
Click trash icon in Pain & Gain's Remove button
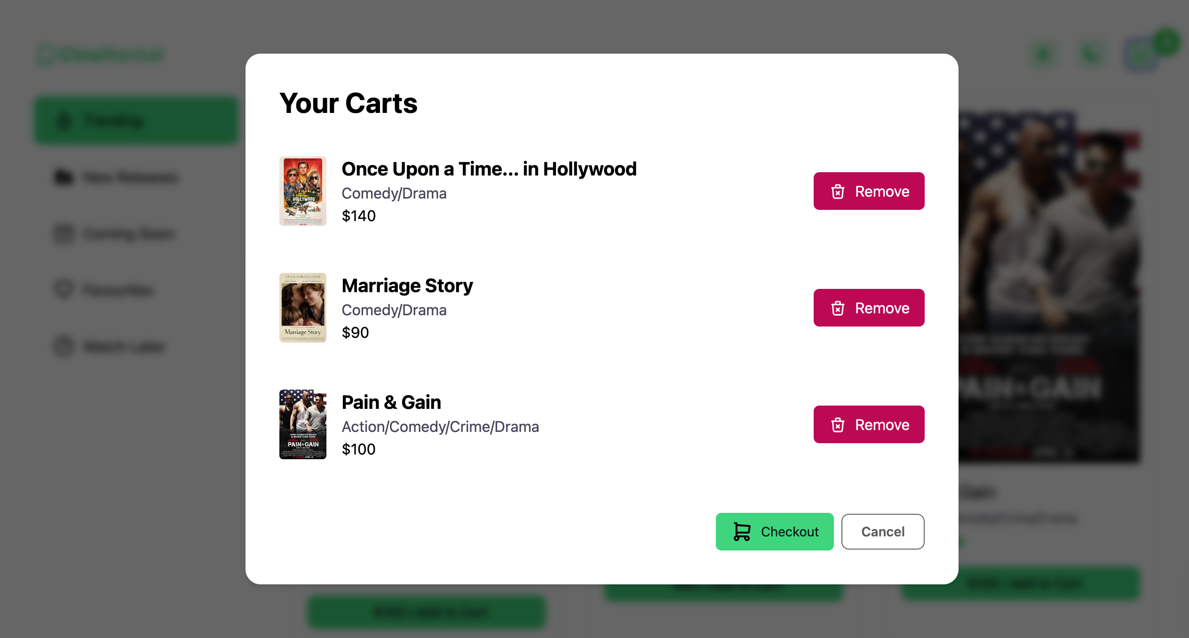(838, 425)
